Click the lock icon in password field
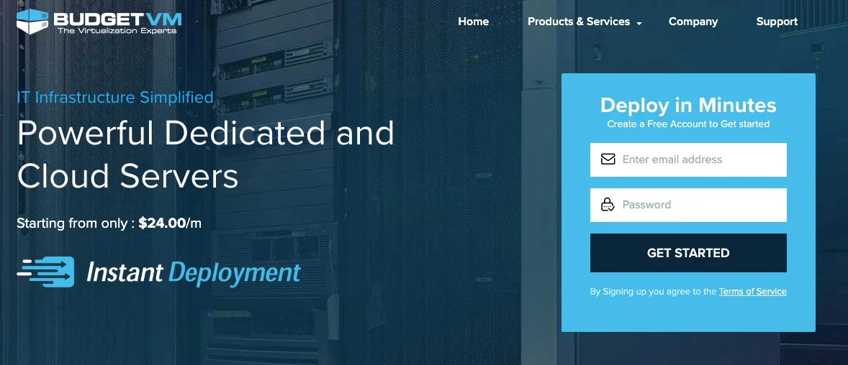 (x=608, y=205)
